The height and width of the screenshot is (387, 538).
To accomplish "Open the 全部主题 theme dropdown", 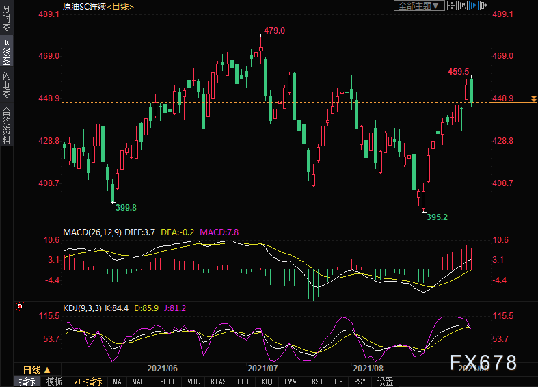I will tap(420, 5).
